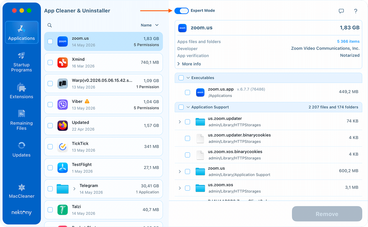This screenshot has height=227, width=368.
Task: Click the us.zoom.xos folder icon
Action: point(200,188)
